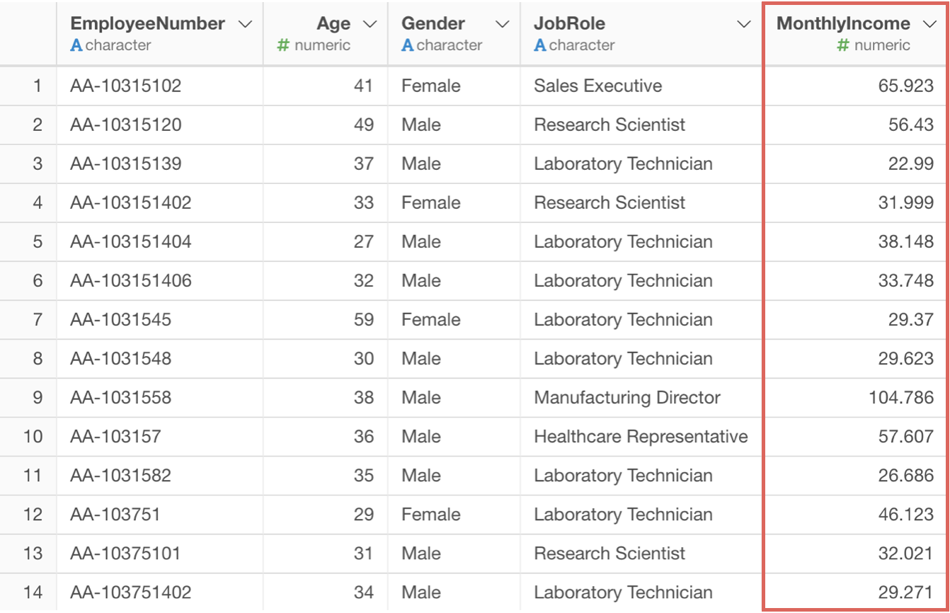Click cell AA-103151404
Viewport: 950px width, 613px height.
coord(160,242)
